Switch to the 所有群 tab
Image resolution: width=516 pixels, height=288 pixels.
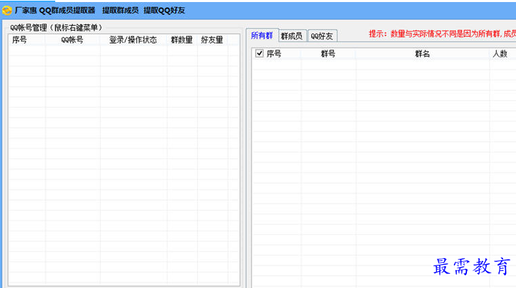point(262,35)
